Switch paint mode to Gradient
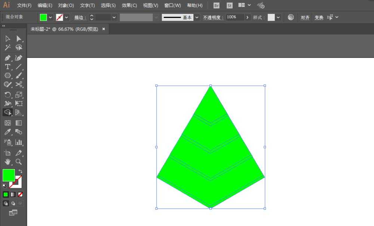Viewport: 374px width, 226px height. point(13,195)
